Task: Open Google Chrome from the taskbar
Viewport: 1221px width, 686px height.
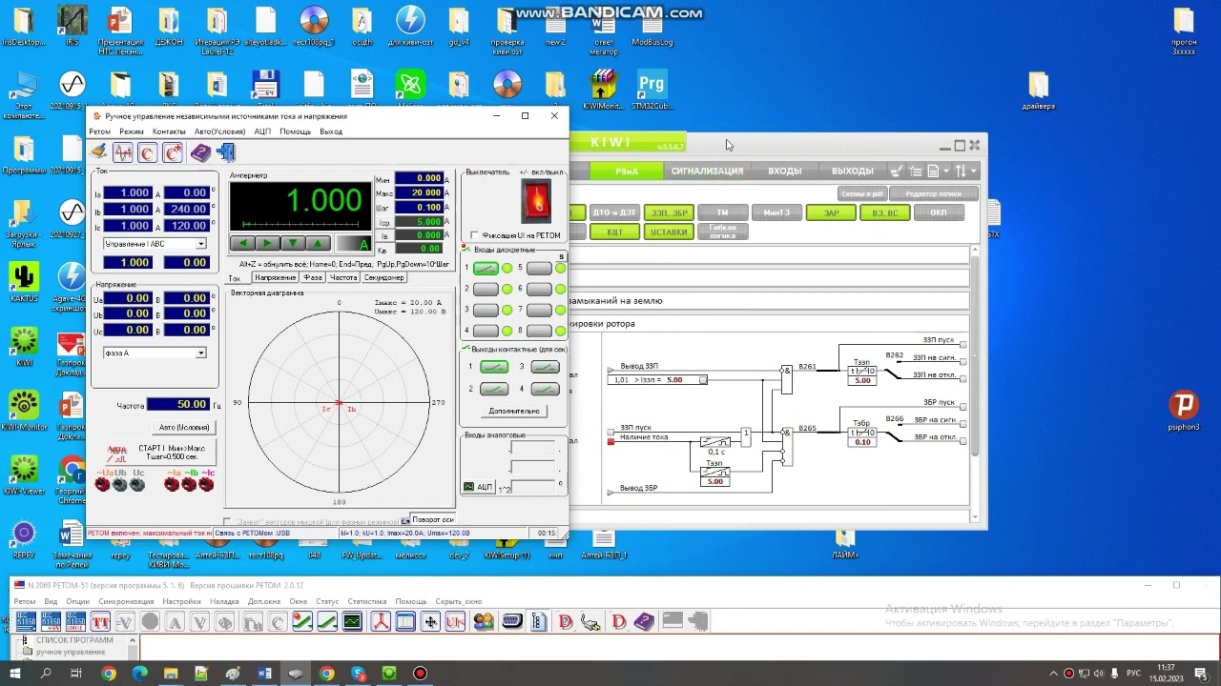Action: (x=109, y=674)
